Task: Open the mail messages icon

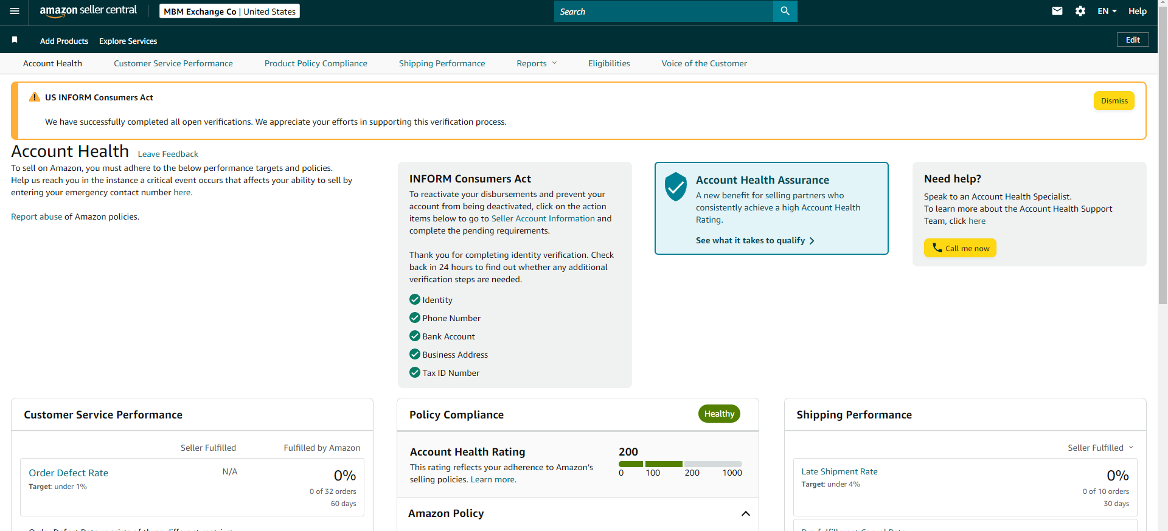Action: (1057, 11)
